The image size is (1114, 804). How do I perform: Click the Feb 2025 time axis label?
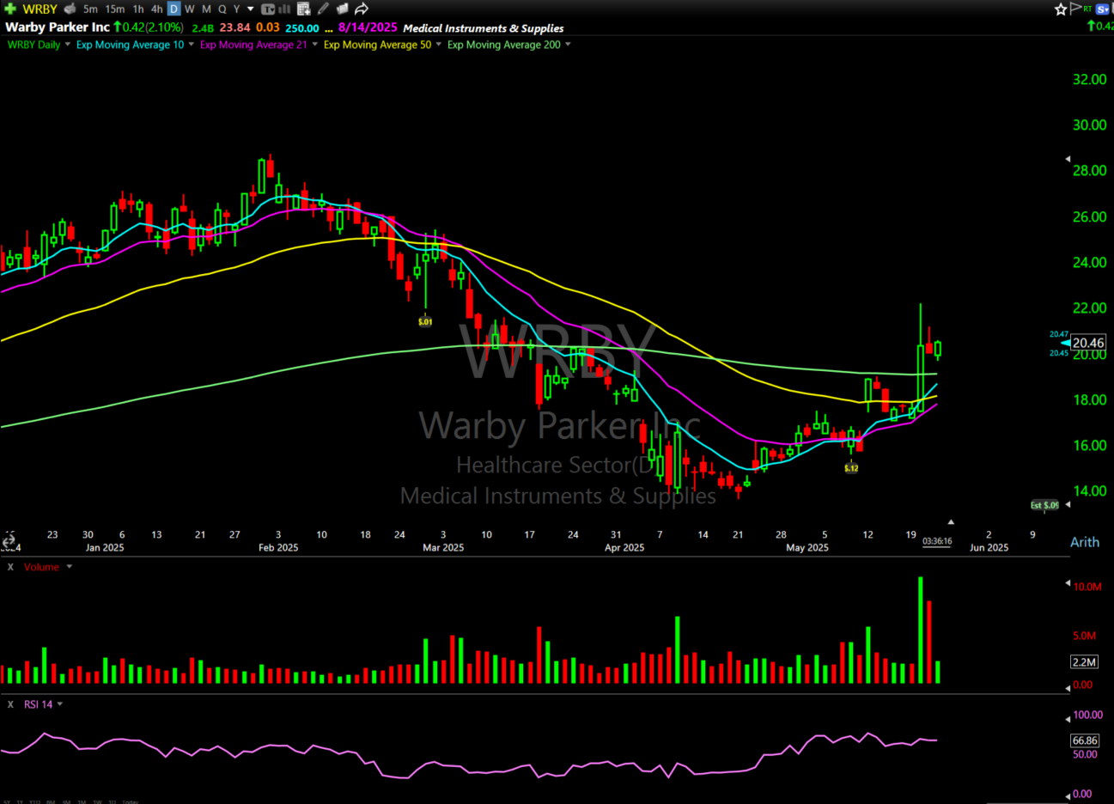click(x=278, y=547)
